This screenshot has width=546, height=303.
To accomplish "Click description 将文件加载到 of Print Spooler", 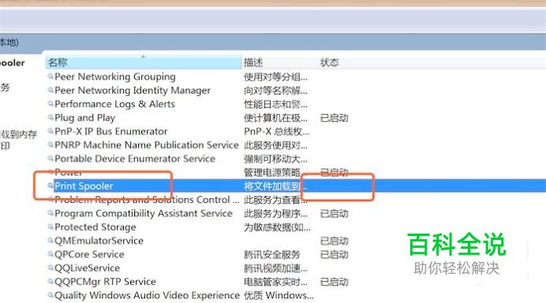I will point(275,187).
